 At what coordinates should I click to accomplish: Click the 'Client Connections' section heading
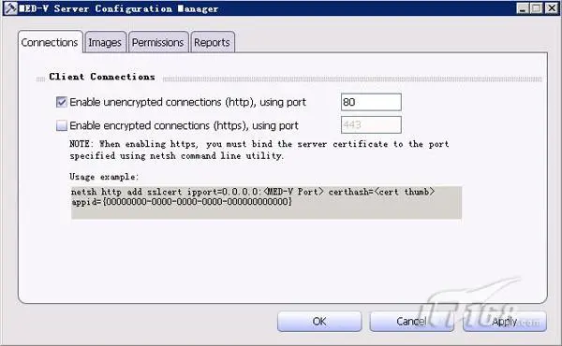102,77
